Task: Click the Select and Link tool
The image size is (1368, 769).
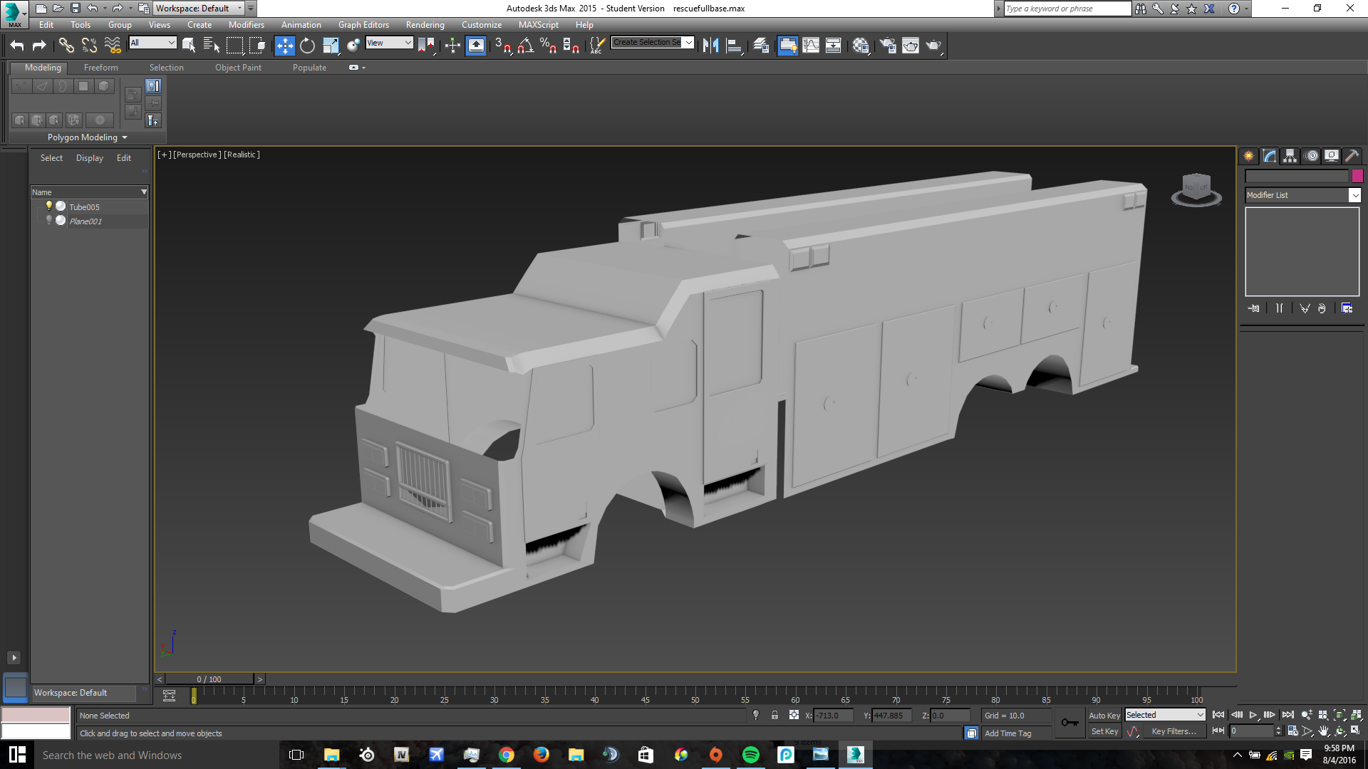Action: [x=66, y=46]
